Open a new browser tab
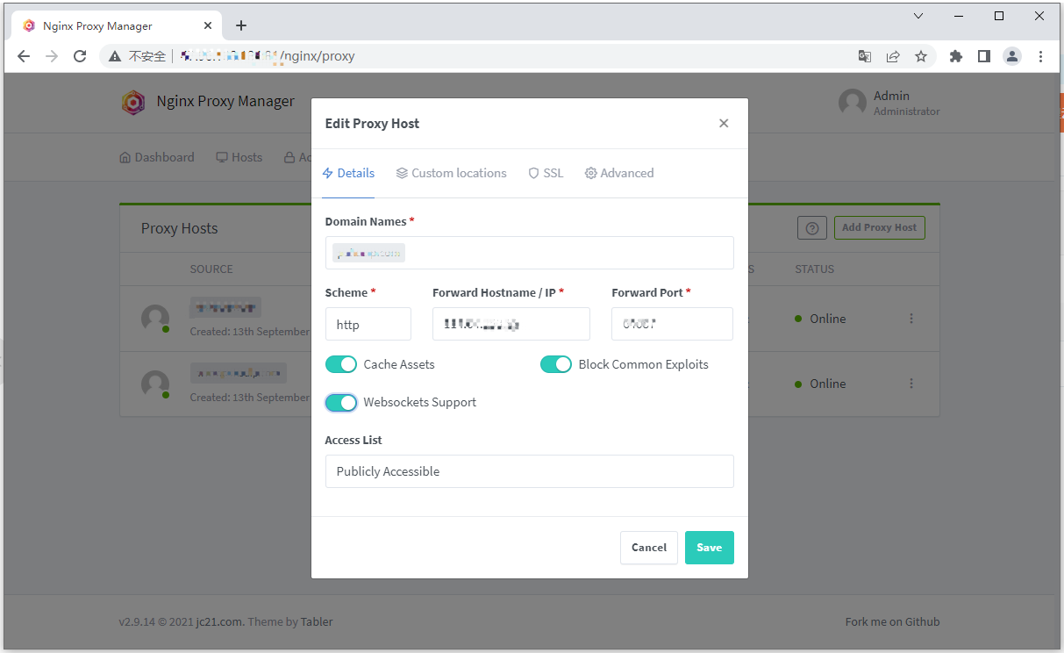Image resolution: width=1064 pixels, height=653 pixels. 241,25
